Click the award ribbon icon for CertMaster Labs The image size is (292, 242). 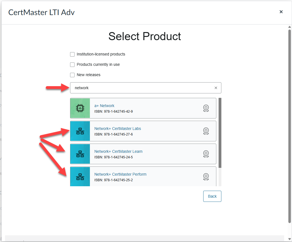(x=206, y=131)
